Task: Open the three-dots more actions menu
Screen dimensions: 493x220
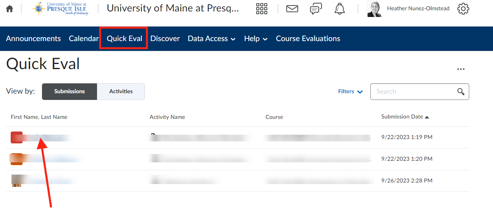Action: click(461, 69)
